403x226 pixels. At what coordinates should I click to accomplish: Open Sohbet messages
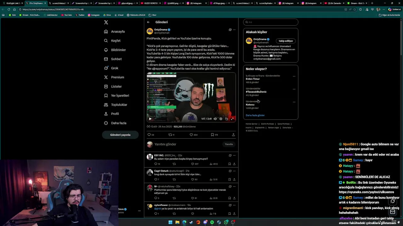point(113,59)
